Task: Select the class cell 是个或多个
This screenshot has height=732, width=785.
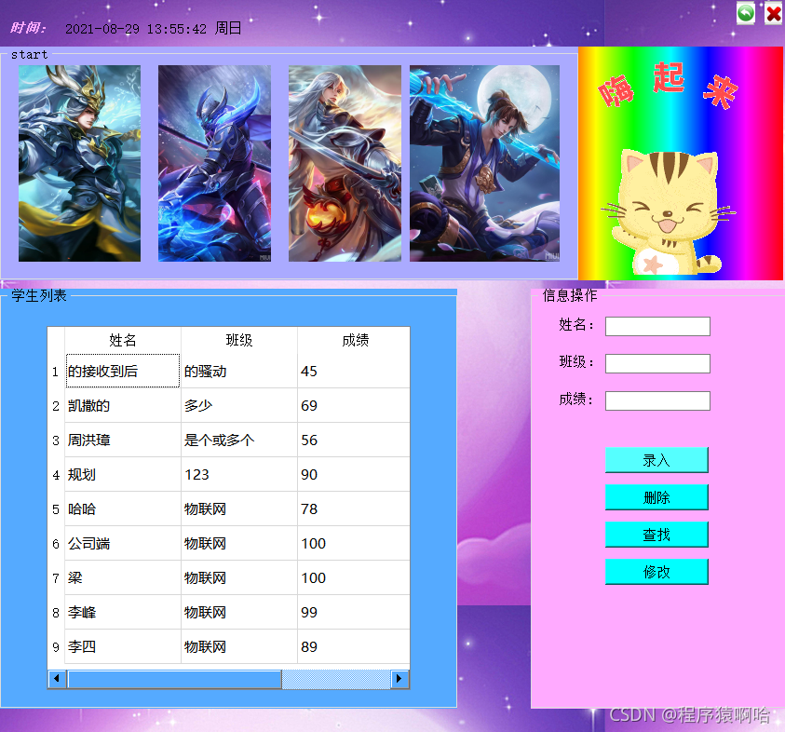Action: point(239,441)
